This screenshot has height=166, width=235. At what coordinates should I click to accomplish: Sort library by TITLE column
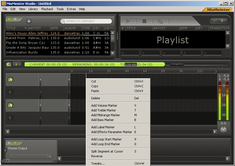[x=16, y=28]
